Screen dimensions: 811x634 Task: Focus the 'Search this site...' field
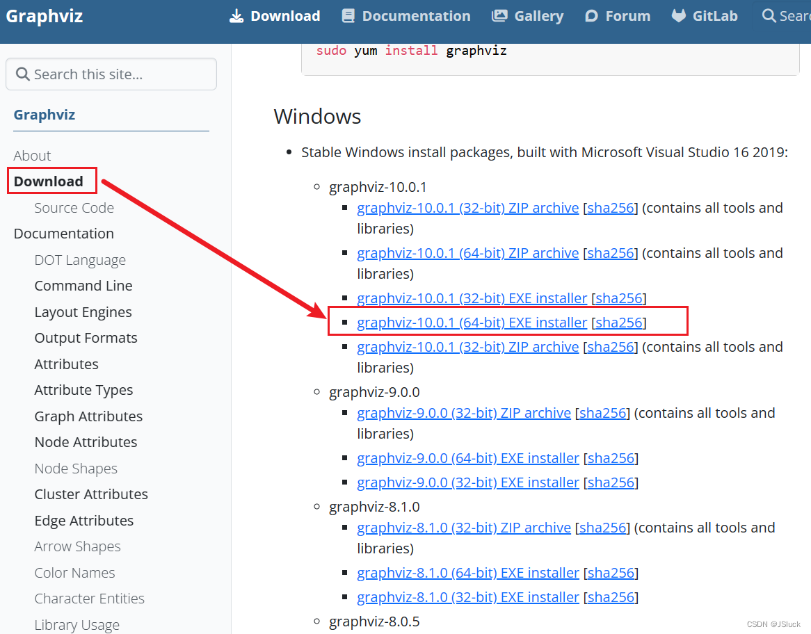[111, 74]
